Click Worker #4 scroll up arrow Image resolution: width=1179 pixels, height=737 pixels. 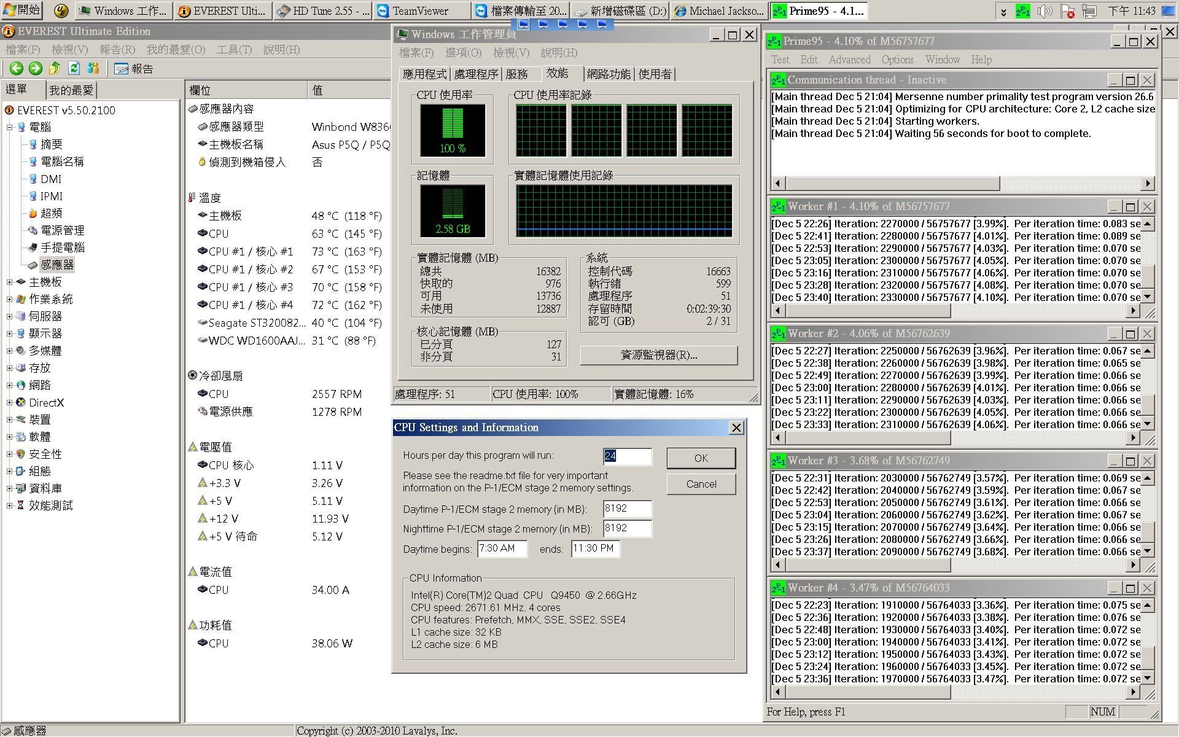tap(1147, 605)
